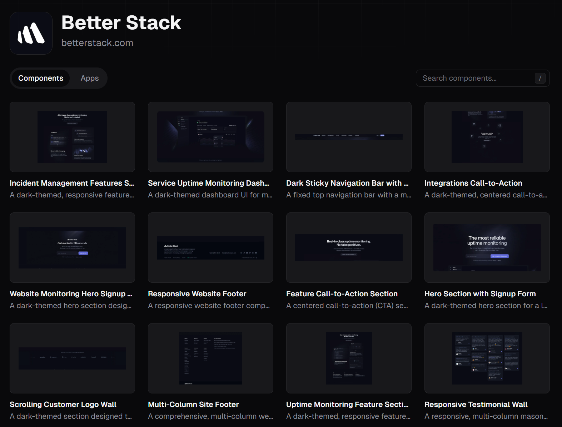Image resolution: width=562 pixels, height=427 pixels.
Task: Click 'A dark-themed, responsive feature' under Uptime Monitoring Feature
Action: coord(348,416)
